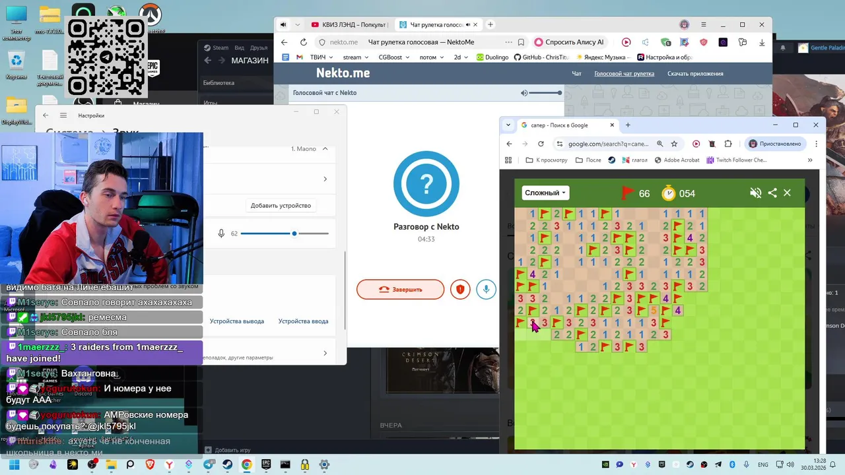Expand the CGBoost bookmarks folder
845x475 pixels.
click(393, 57)
